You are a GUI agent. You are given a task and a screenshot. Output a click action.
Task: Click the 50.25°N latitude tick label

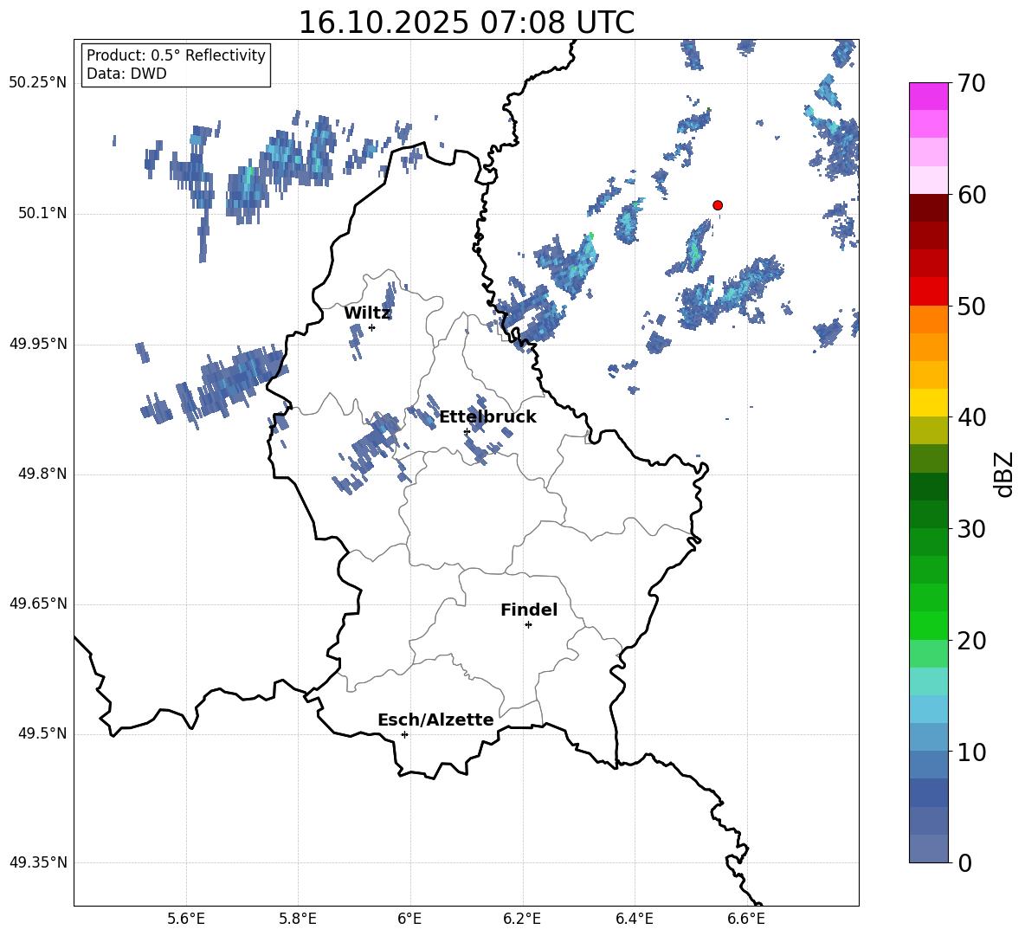[38, 83]
